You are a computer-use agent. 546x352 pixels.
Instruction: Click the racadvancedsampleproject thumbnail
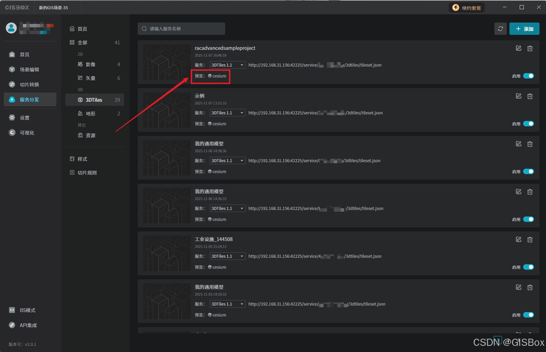click(167, 62)
